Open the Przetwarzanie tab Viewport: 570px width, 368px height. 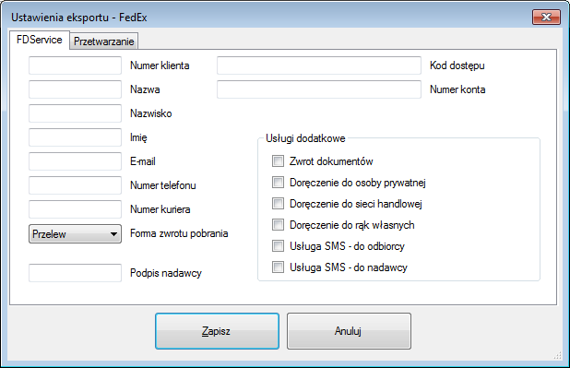104,42
